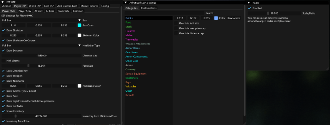This screenshot has width=330, height=125.
Task: Collapse the EFT LITE window triangle
Action: point(3,2)
